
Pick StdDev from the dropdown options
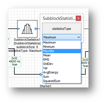(x=62, y=64)
